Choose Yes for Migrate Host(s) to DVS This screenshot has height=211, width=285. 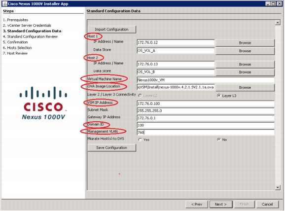point(140,140)
